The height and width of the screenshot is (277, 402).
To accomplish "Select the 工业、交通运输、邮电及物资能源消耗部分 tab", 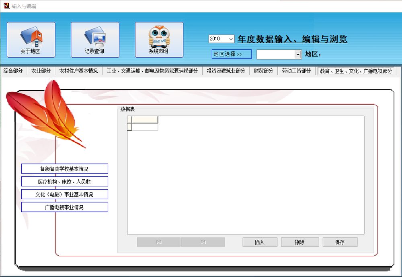I will [152, 71].
